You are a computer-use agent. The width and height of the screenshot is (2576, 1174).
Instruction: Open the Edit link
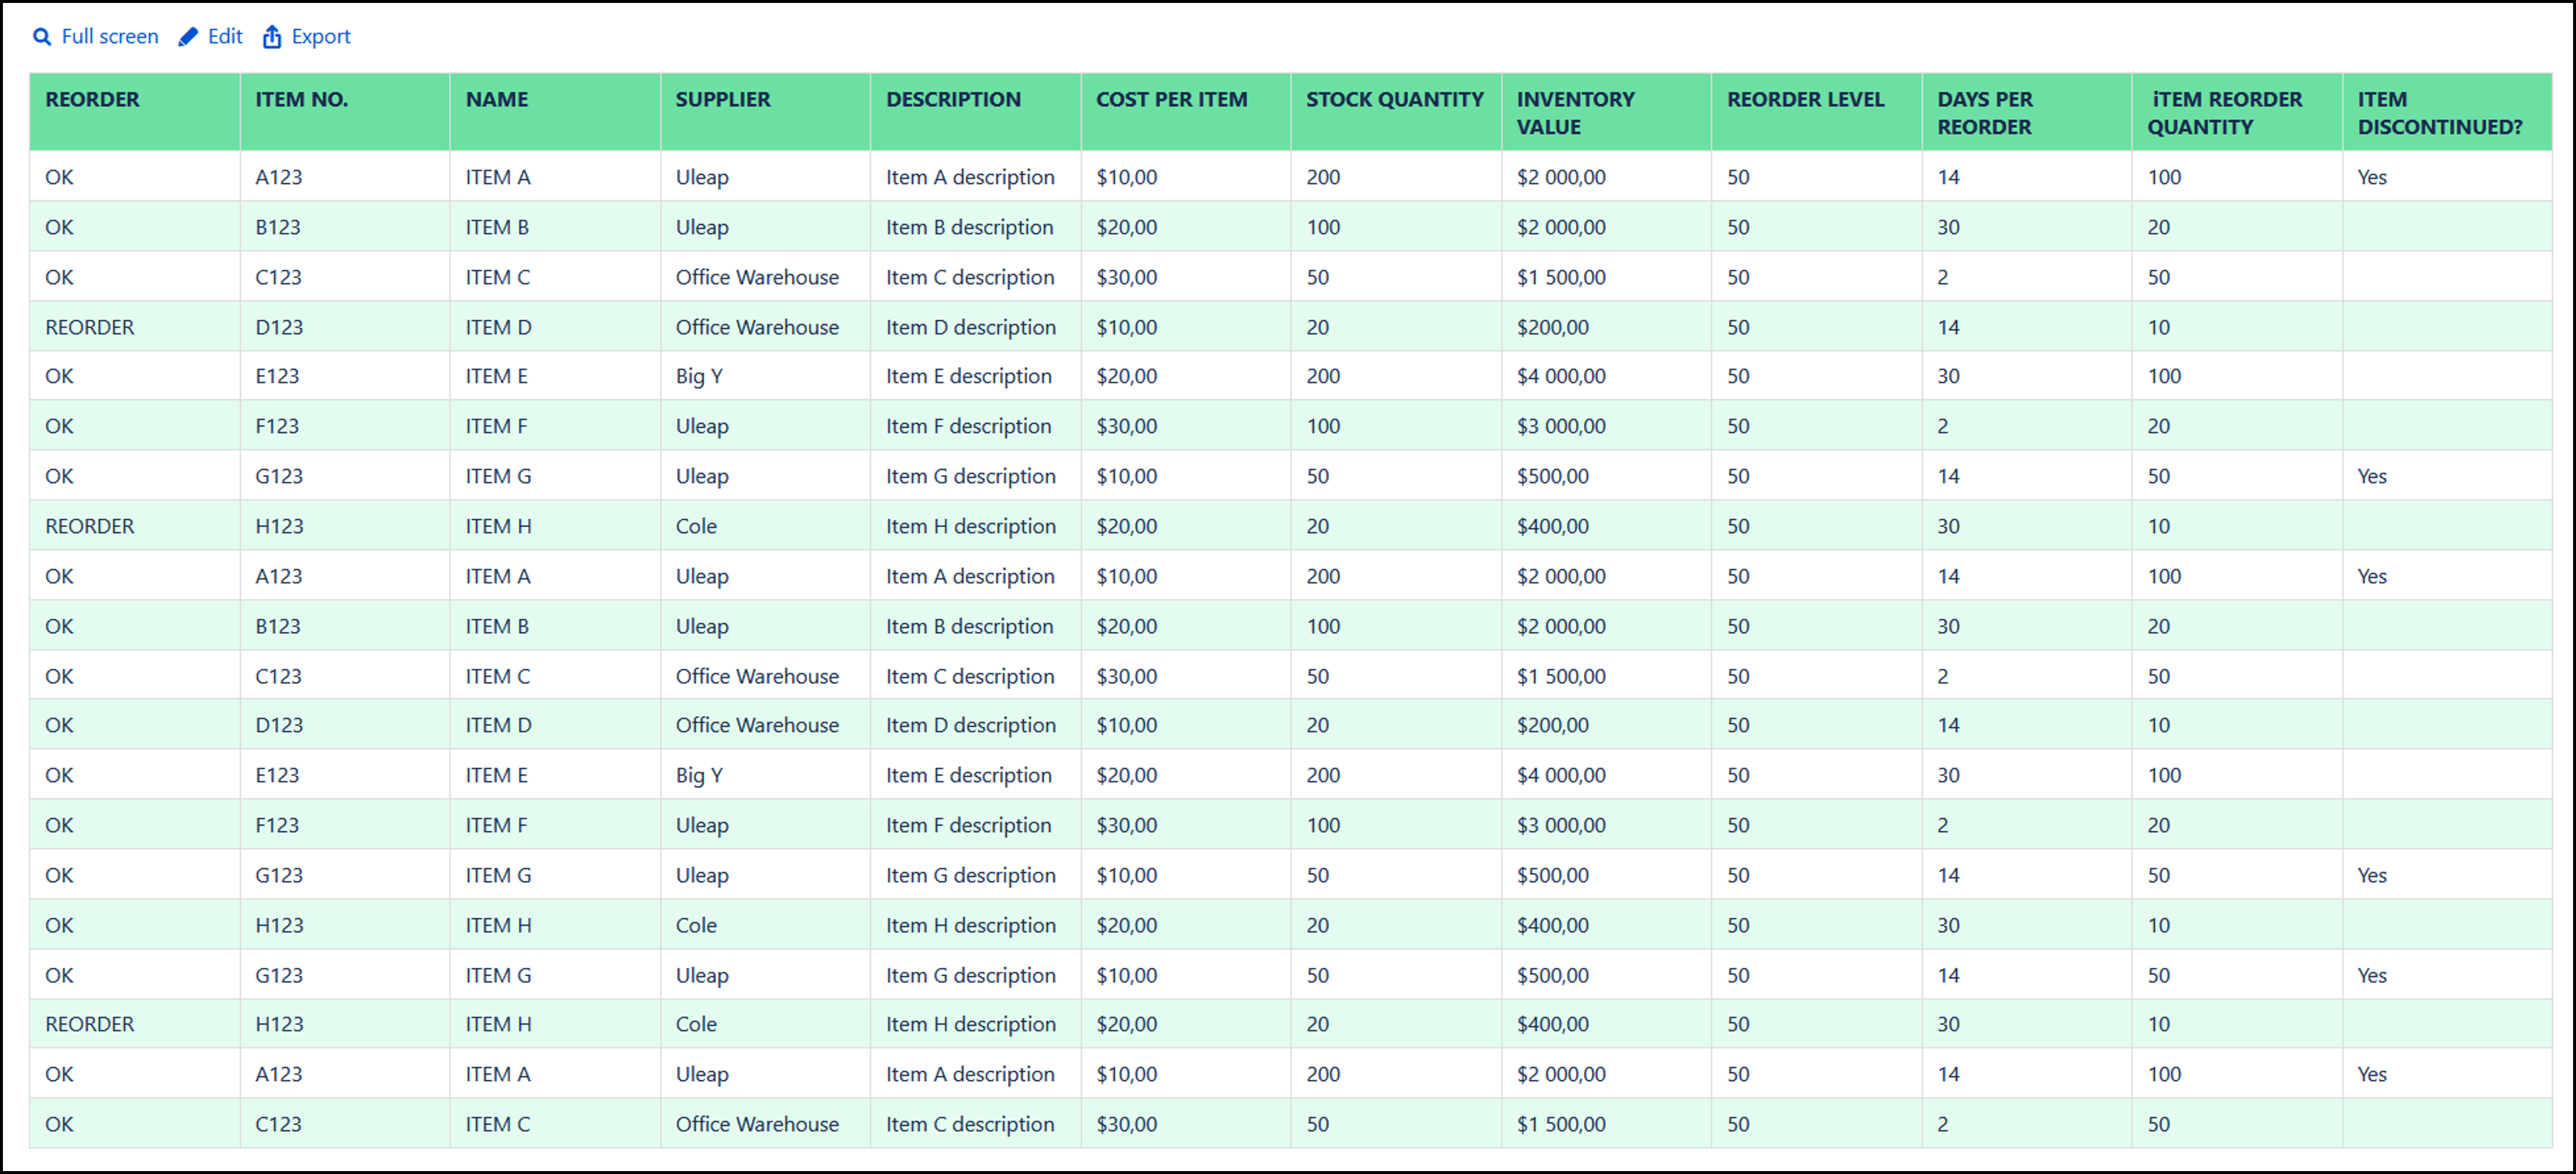click(x=225, y=37)
